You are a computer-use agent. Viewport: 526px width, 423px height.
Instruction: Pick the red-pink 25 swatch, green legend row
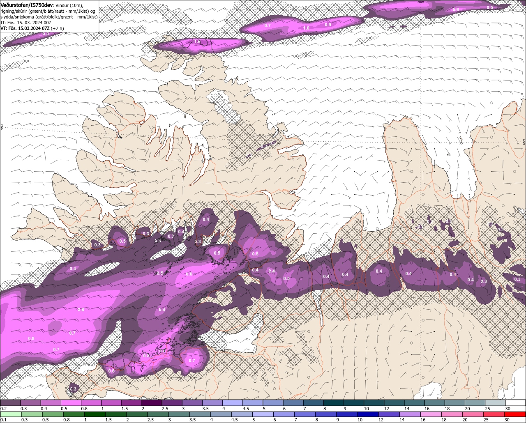coord(494,414)
